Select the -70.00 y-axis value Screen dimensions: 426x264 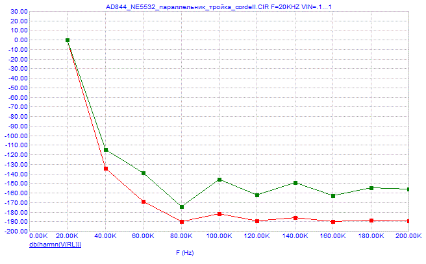tap(18, 107)
